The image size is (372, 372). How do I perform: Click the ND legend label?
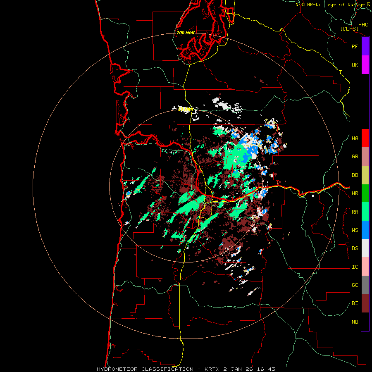click(x=355, y=322)
